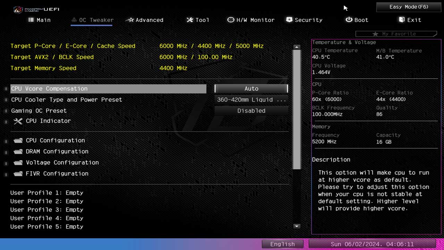
Task: Click the BCLK Frequency 100.000MHz value
Action: tap(327, 114)
